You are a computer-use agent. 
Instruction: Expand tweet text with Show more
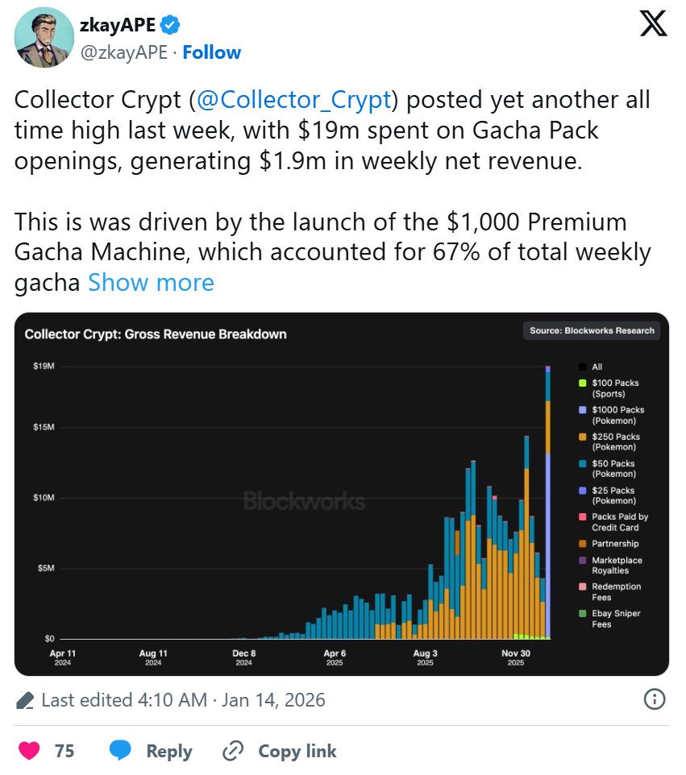151,282
